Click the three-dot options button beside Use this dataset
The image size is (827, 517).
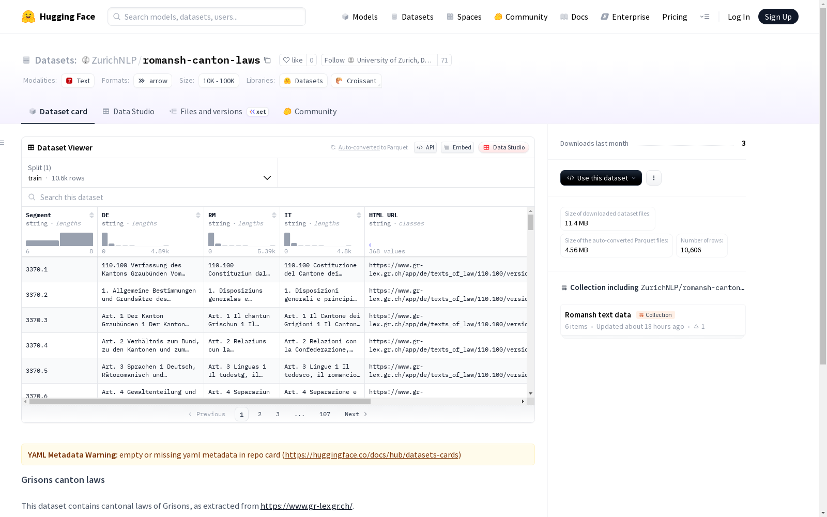(654, 178)
